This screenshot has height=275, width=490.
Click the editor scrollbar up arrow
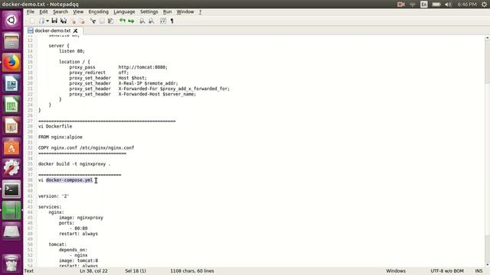488,37
